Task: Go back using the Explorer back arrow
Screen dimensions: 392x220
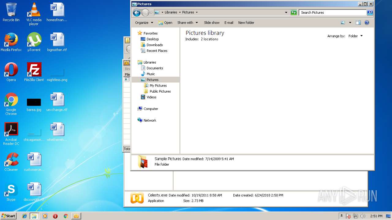Action: (x=137, y=13)
